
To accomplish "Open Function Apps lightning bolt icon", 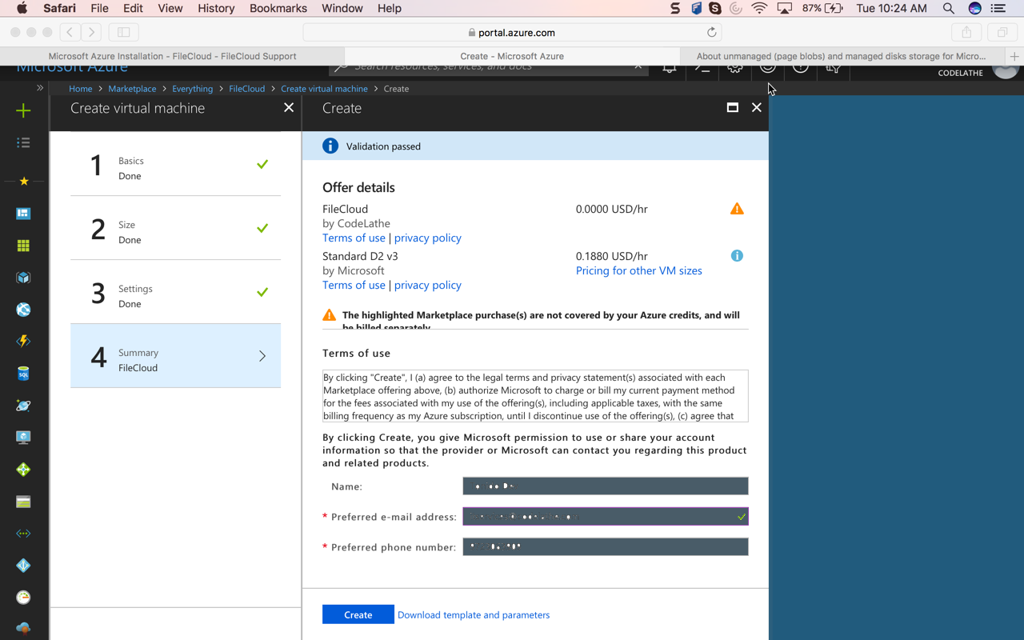I will point(23,342).
